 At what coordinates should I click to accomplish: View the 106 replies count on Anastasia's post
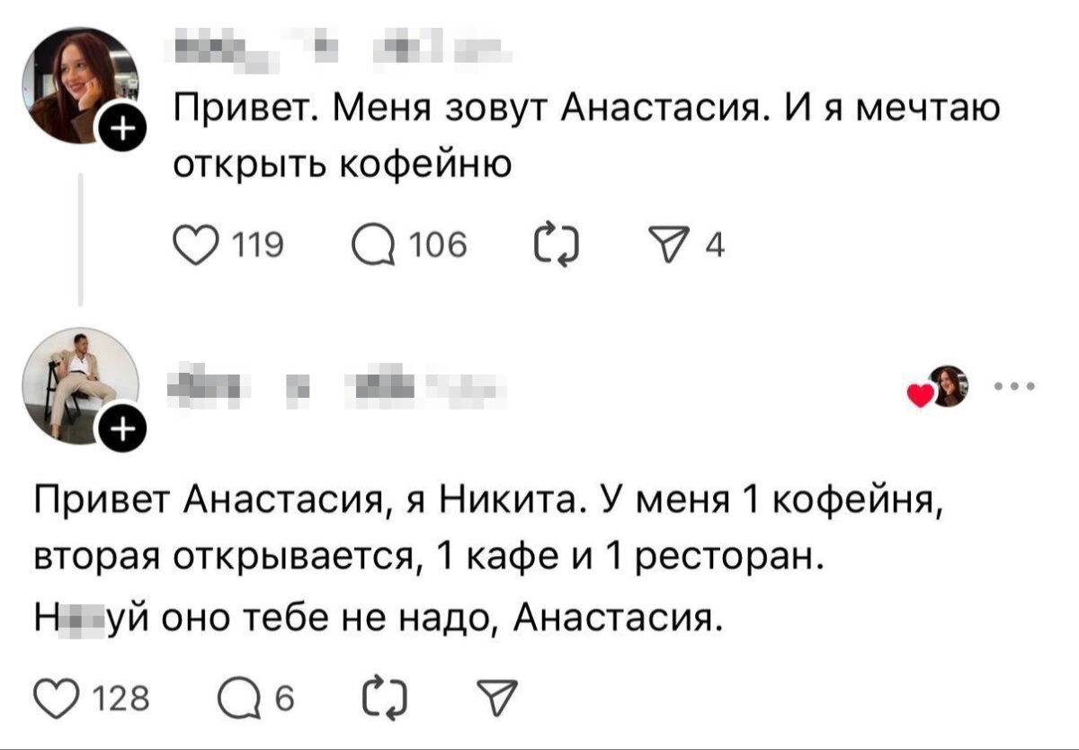coord(438,241)
